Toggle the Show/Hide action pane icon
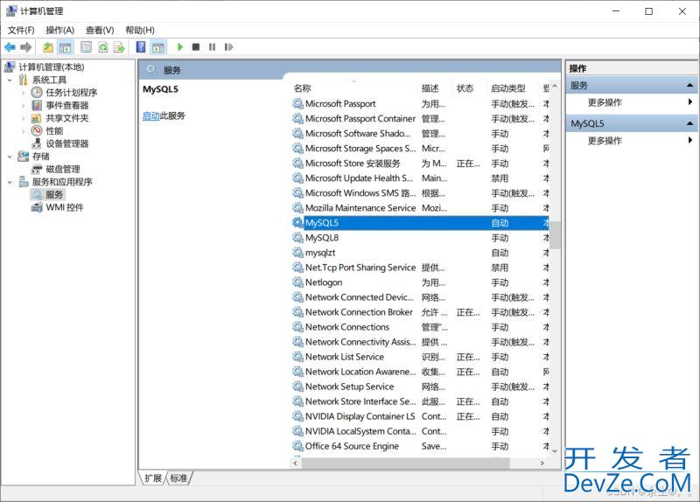This screenshot has height=502, width=700. tap(158, 47)
